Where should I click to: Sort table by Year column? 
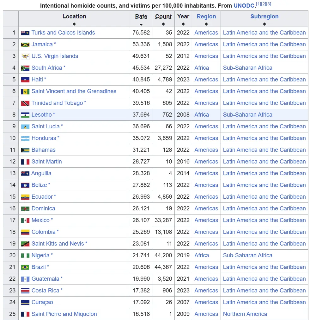(x=183, y=19)
